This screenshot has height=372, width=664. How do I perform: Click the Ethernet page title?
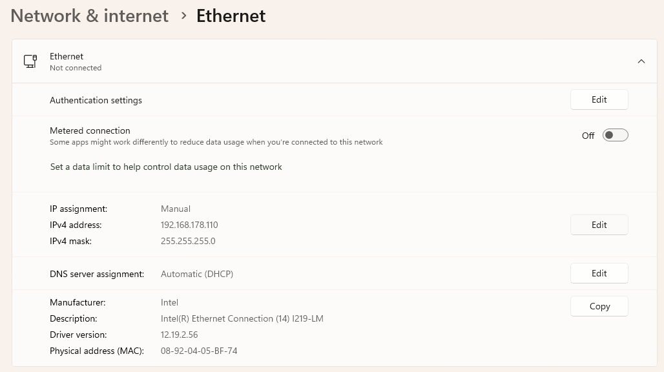pos(231,15)
